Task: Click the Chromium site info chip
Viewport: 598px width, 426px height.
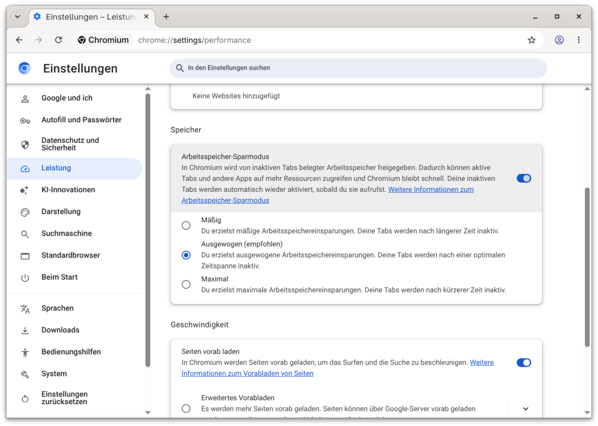Action: click(x=103, y=40)
